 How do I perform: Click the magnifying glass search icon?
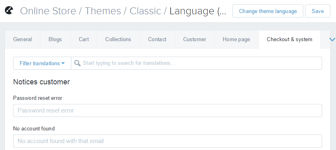77,63
